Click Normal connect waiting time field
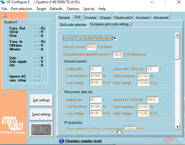 point(95,69)
